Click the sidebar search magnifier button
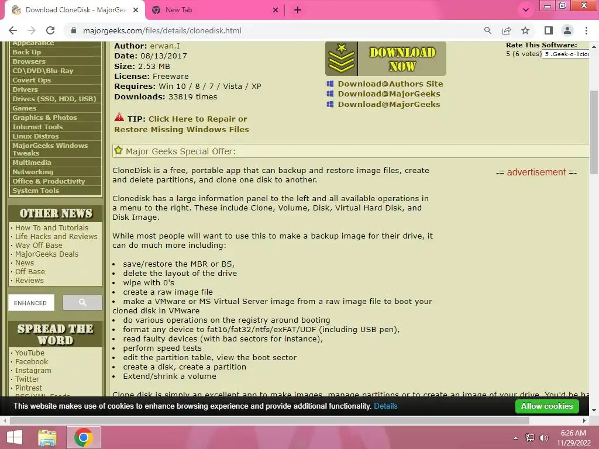Viewport: 599px width, 449px height. point(82,302)
